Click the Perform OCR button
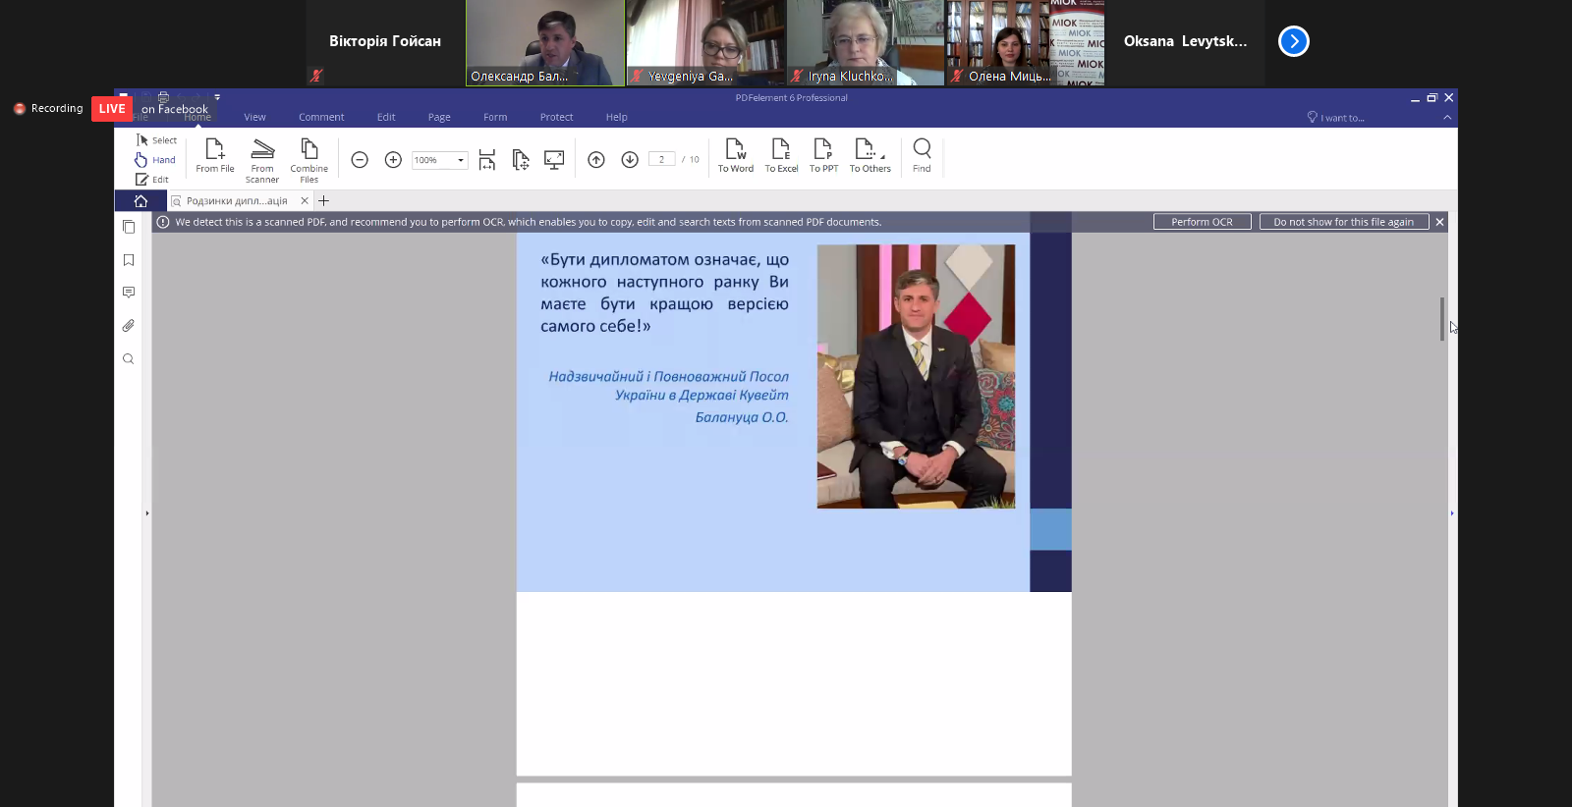The width and height of the screenshot is (1572, 807). tap(1202, 222)
